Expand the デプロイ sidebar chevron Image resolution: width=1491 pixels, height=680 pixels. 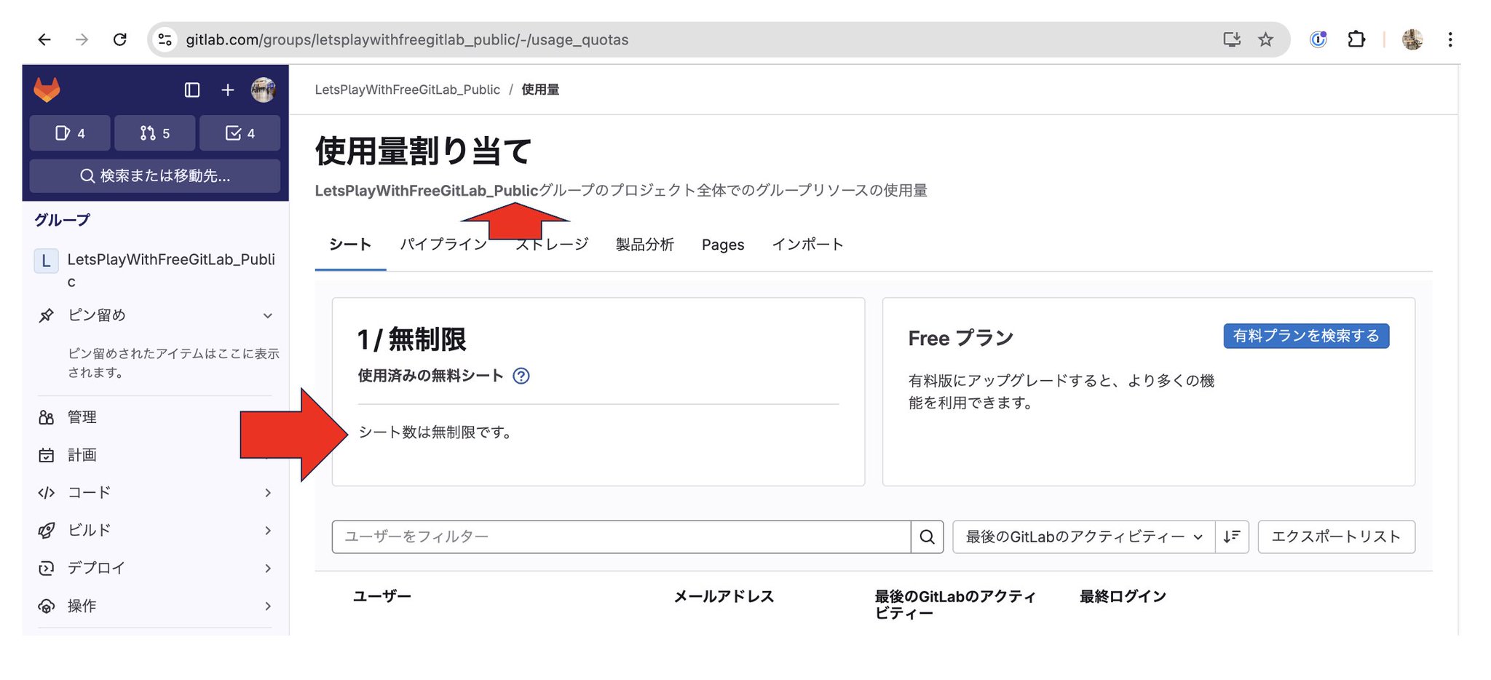tap(268, 569)
